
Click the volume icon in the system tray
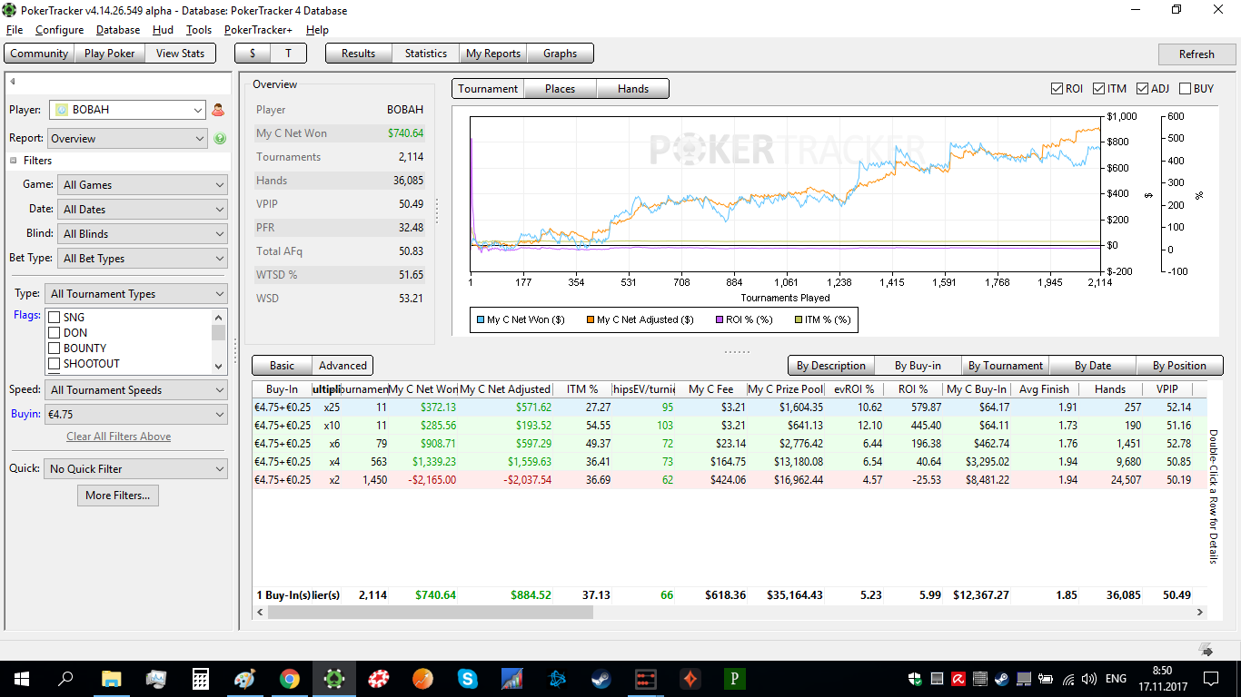coord(1089,679)
